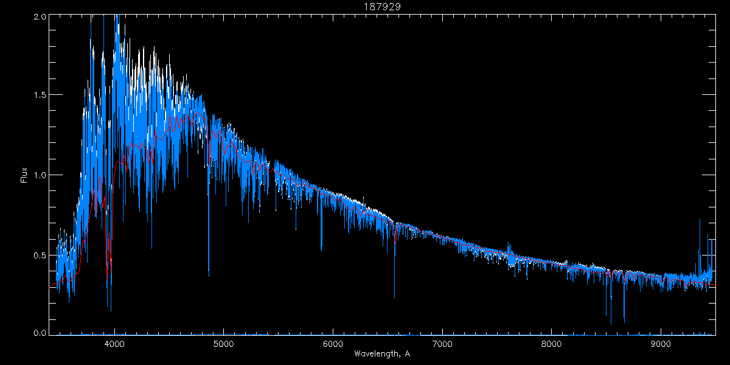730x365 pixels.
Task: Click the 7000 wavelength tick label
Action: 442,344
